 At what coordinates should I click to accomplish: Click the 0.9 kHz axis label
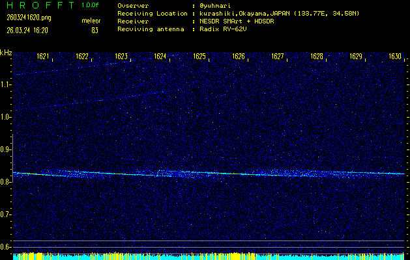(5, 149)
